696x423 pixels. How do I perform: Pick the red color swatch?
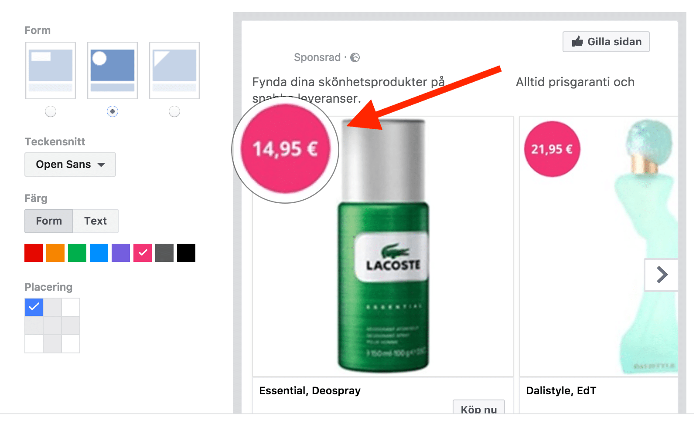pyautogui.click(x=34, y=253)
